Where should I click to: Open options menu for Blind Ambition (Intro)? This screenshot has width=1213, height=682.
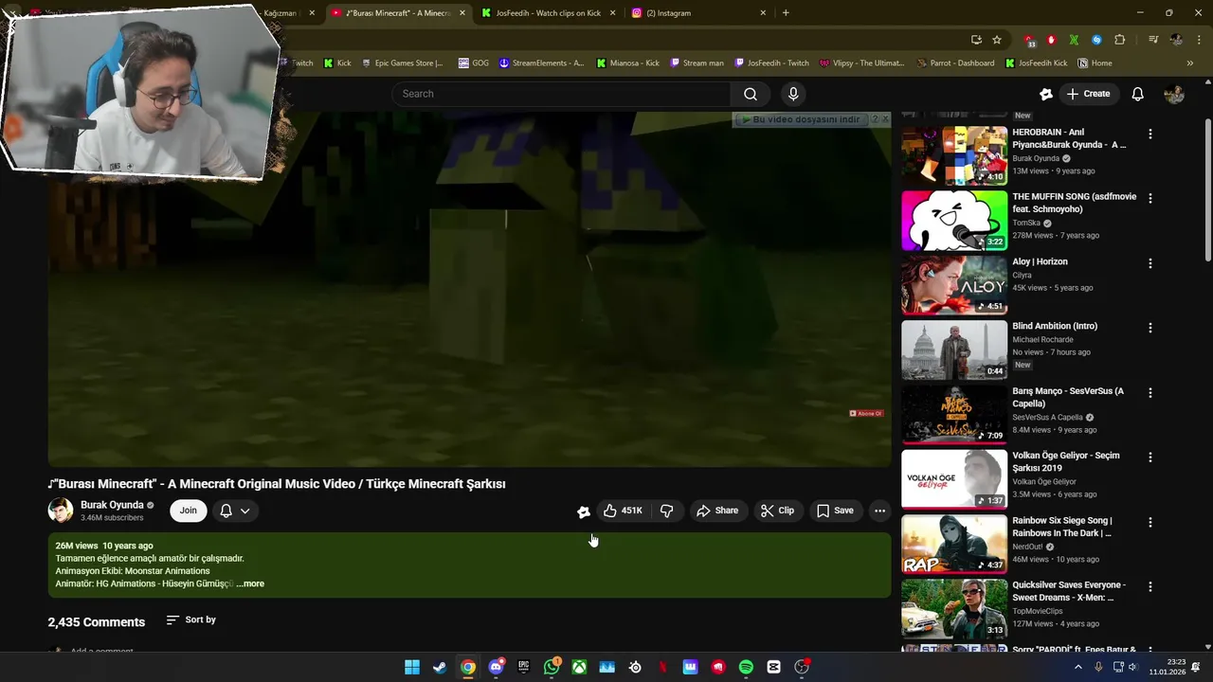1150,328
